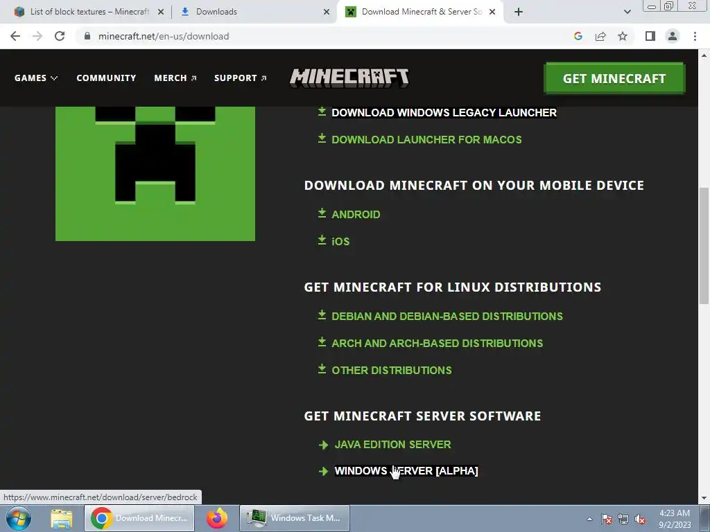Viewport: 710px width, 532px height.
Task: Click arrow icon beside Windows Server [Alpha]
Action: tap(323, 471)
